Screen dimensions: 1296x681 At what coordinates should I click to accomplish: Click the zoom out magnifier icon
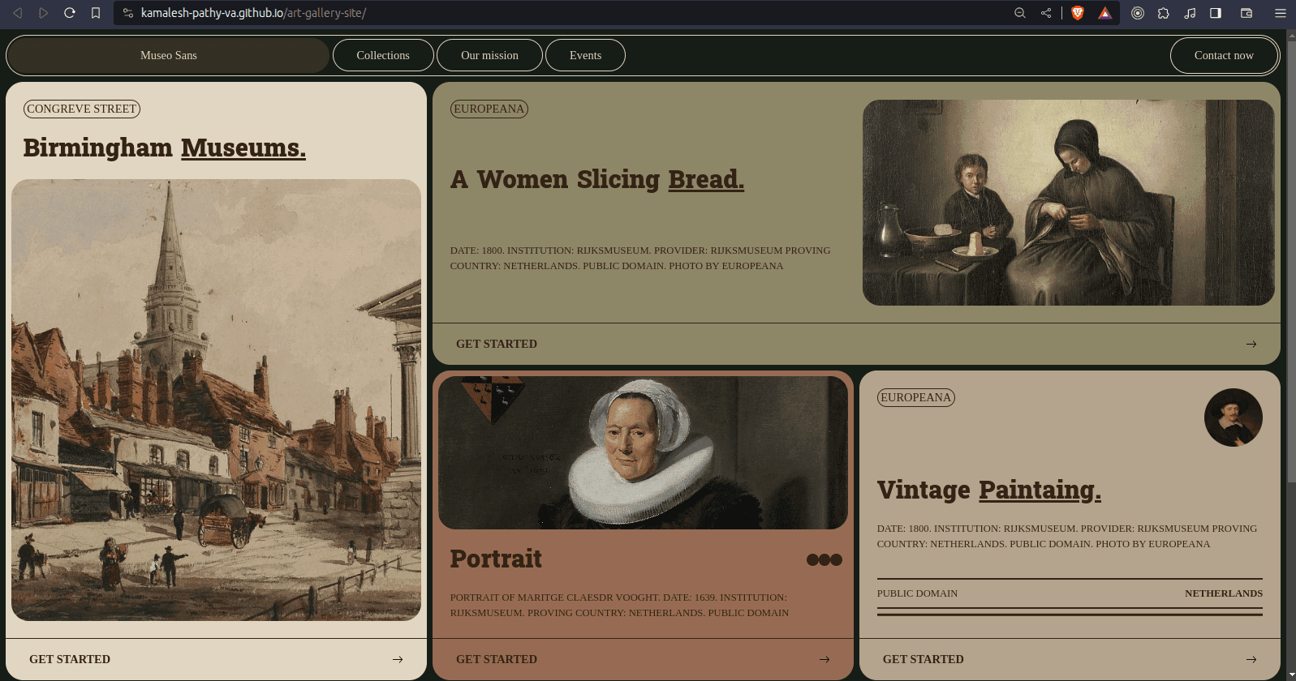click(1020, 13)
